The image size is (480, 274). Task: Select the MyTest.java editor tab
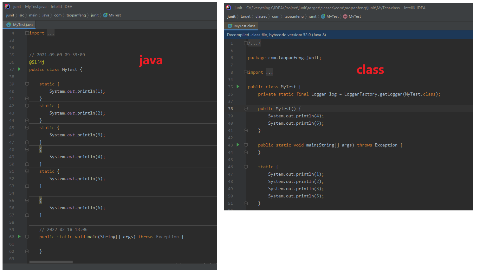[19, 25]
